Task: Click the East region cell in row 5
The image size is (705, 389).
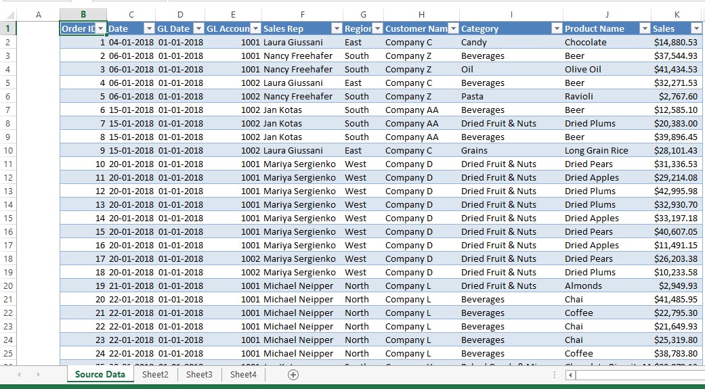Action: tap(363, 83)
